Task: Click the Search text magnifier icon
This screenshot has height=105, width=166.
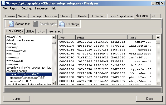Action: [11, 24]
